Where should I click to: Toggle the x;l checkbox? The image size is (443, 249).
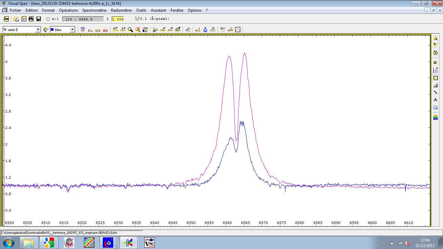click(x=48, y=19)
